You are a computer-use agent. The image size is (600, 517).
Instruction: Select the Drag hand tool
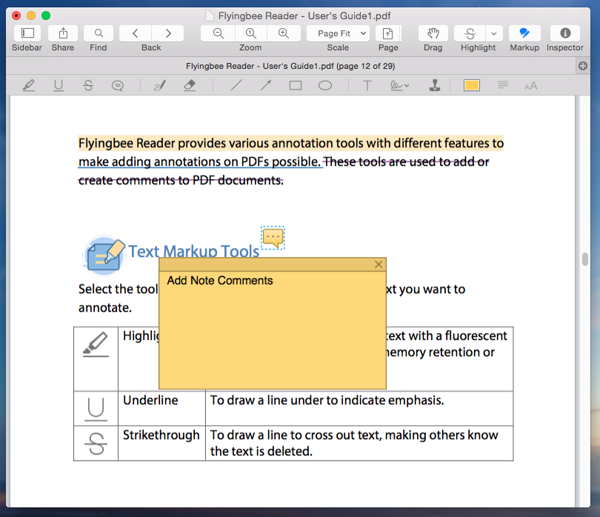433,33
